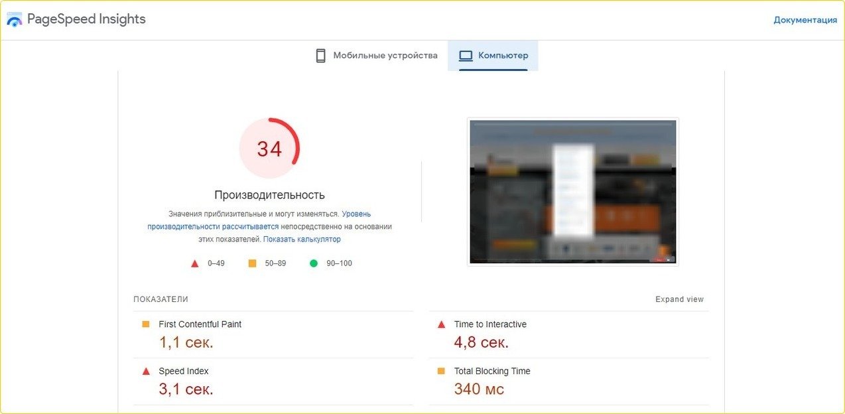Click the orange square 50–89 legend icon
This screenshot has height=414, width=845.
point(252,263)
